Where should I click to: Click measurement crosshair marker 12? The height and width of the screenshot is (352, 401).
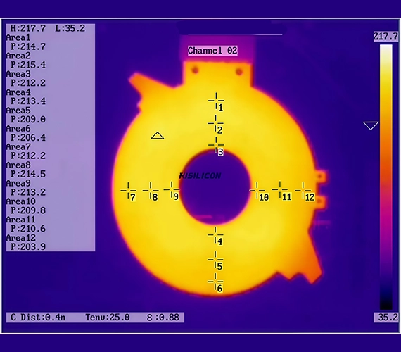(x=303, y=190)
